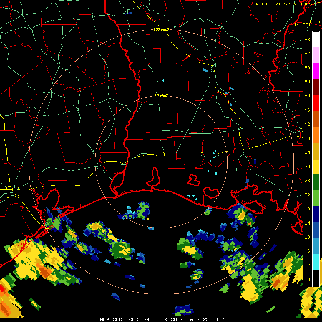Click the light blue swatch between 6 and 10
Image resolution: width=322 pixels, height=322 pixels.
(316, 246)
